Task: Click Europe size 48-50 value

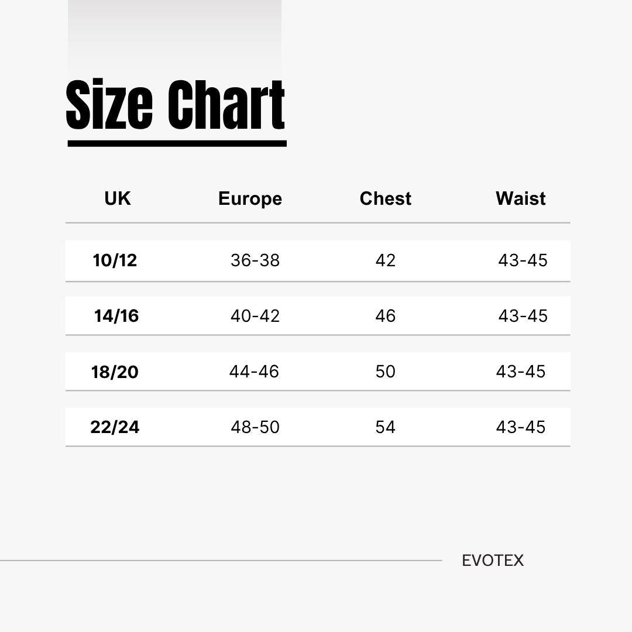Action: click(255, 427)
